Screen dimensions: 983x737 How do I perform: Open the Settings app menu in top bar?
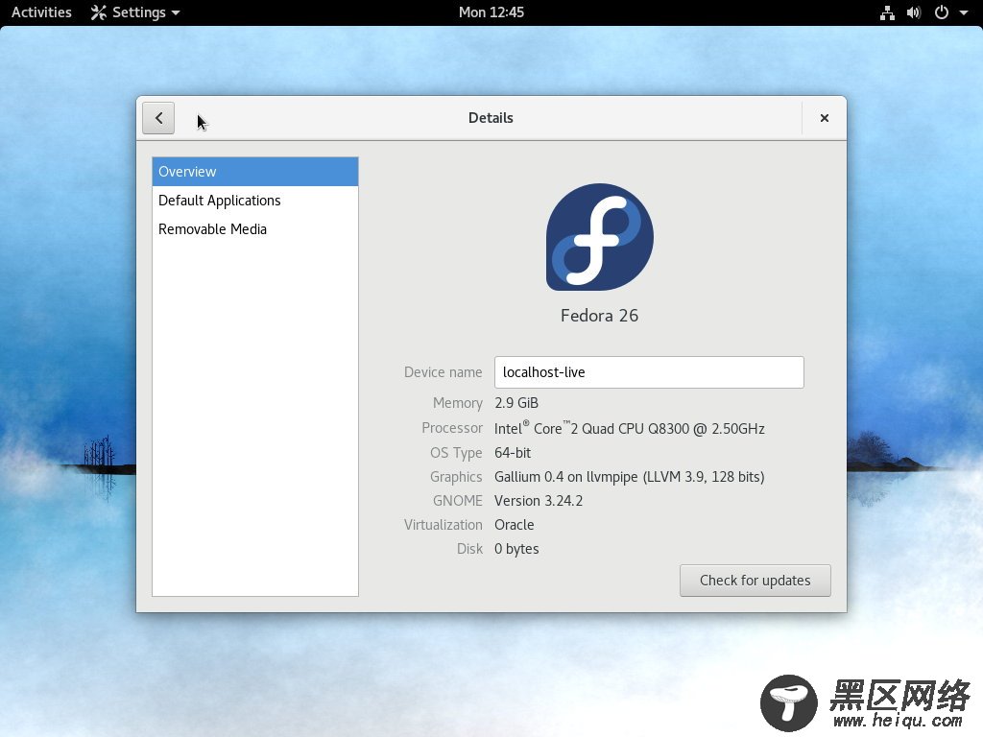click(134, 12)
